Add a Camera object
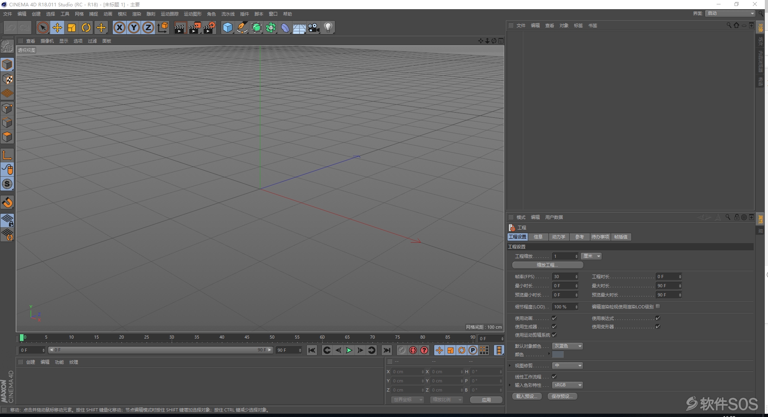The height and width of the screenshot is (417, 768). (314, 27)
